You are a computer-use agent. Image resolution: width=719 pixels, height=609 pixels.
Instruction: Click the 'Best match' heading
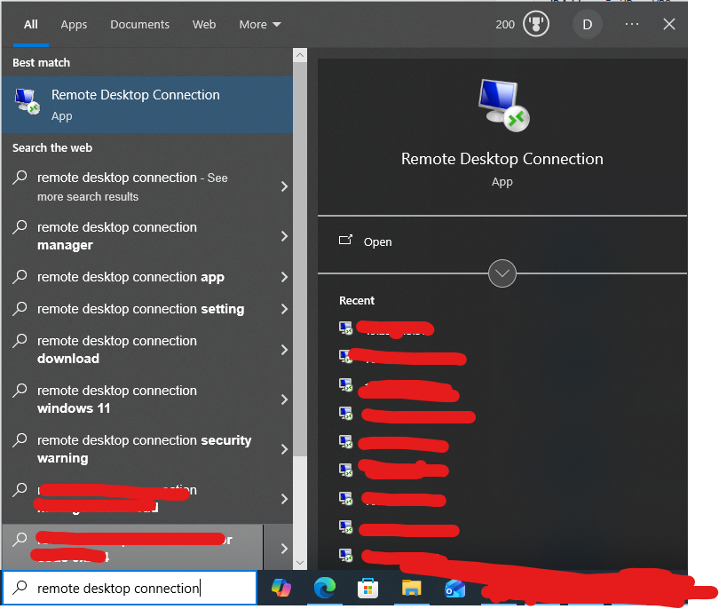41,62
